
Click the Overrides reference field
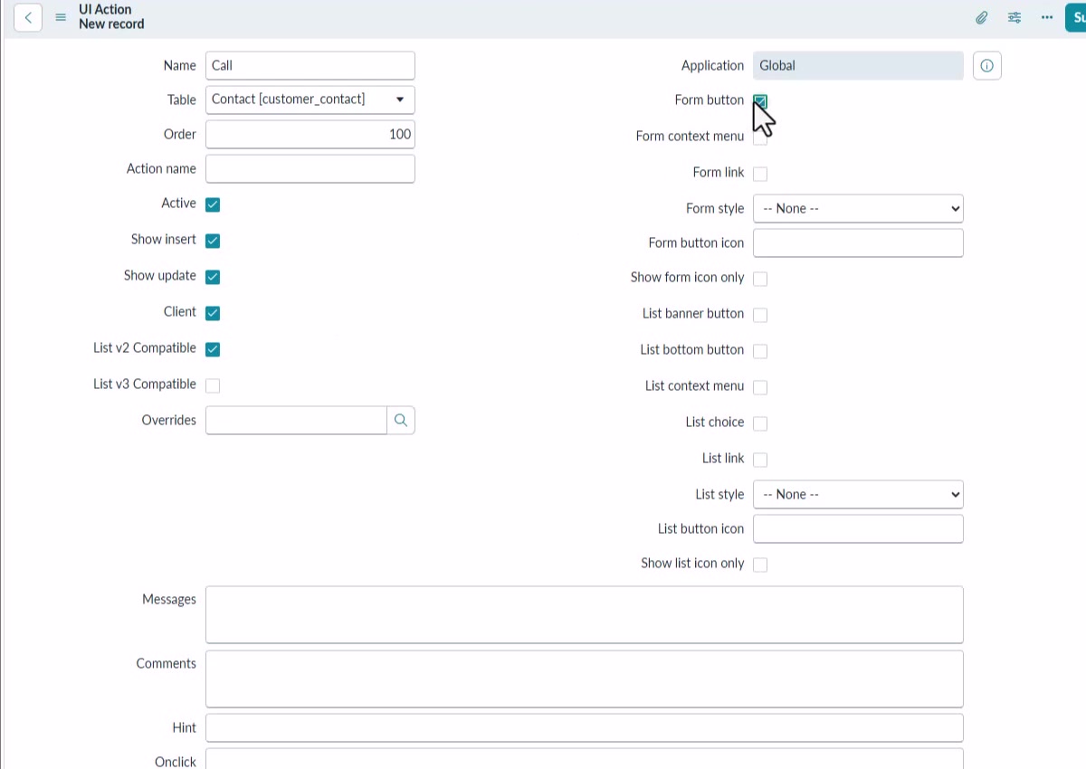pyautogui.click(x=296, y=421)
